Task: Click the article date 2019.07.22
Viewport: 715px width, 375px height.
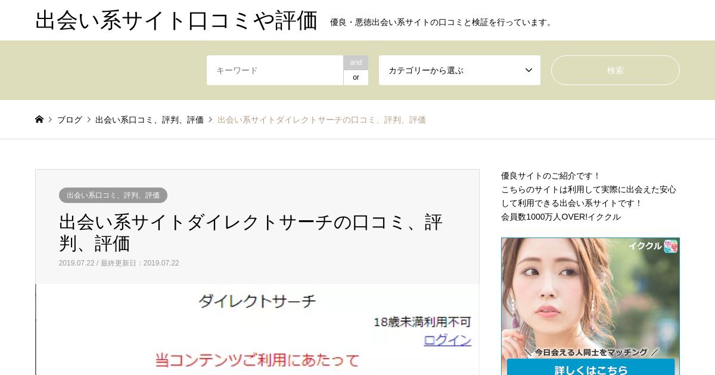Action: [76, 263]
